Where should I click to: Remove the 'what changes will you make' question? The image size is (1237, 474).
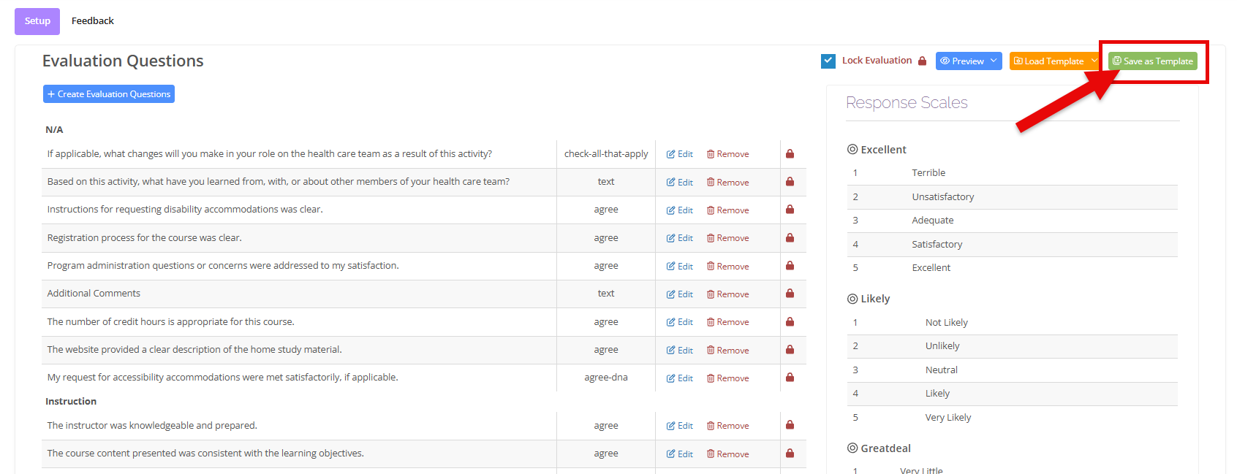(x=728, y=154)
